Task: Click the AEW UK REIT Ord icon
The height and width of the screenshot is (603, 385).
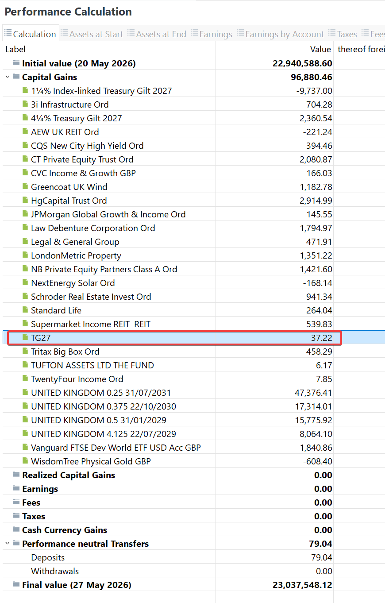Action: (x=25, y=131)
